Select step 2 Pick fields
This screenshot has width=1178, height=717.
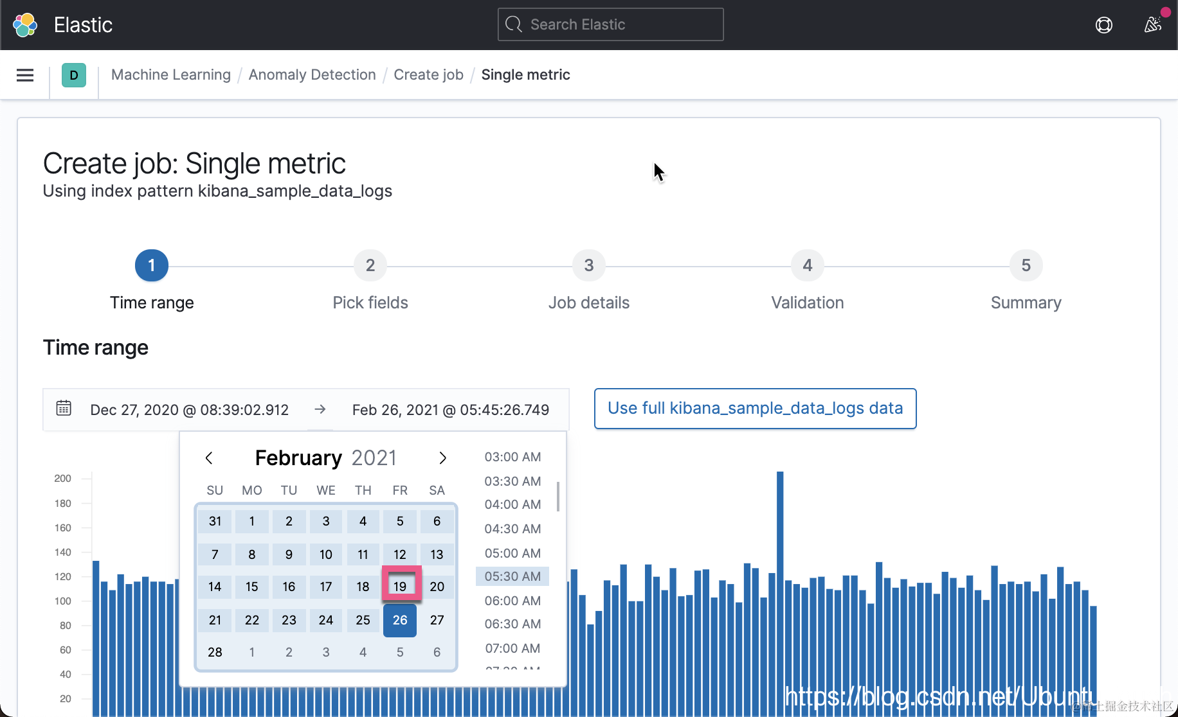pos(370,265)
